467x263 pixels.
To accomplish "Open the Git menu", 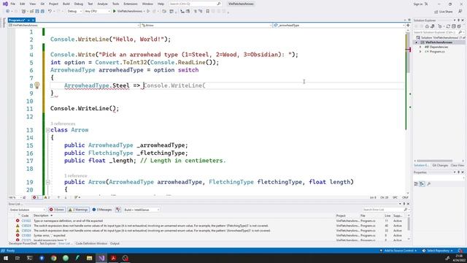I will pos(42,4).
